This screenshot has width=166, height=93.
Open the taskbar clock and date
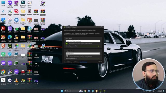160,91
